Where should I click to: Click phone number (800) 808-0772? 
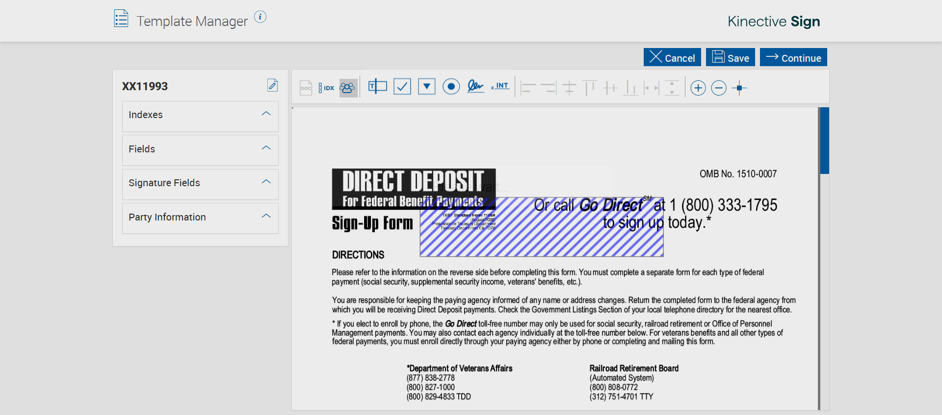[x=614, y=387]
